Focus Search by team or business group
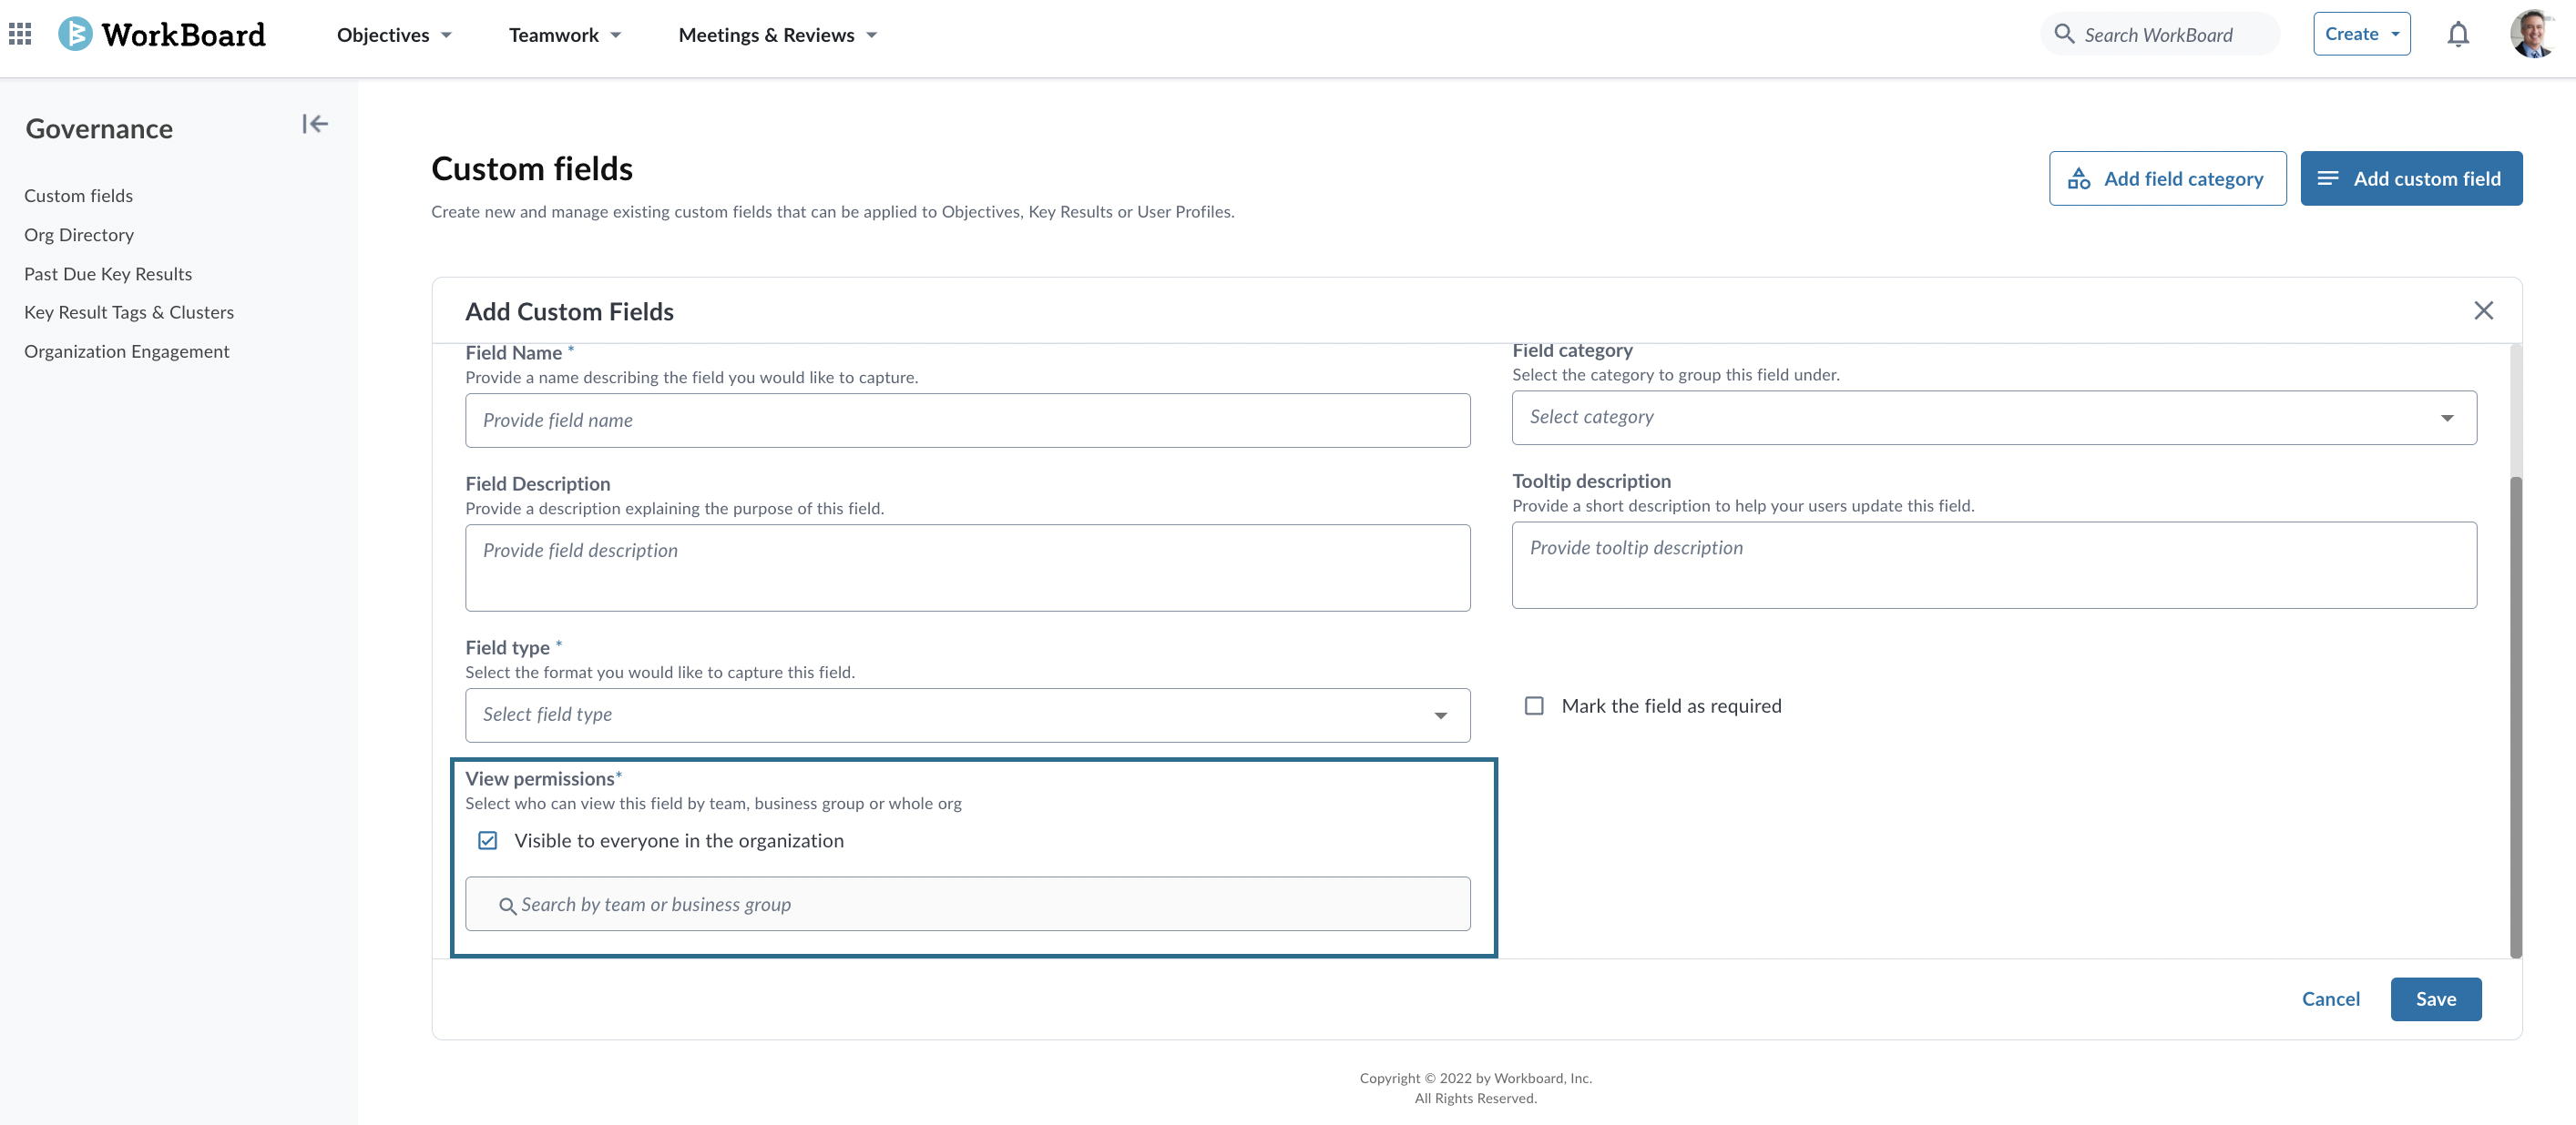The width and height of the screenshot is (2576, 1125). pos(967,904)
